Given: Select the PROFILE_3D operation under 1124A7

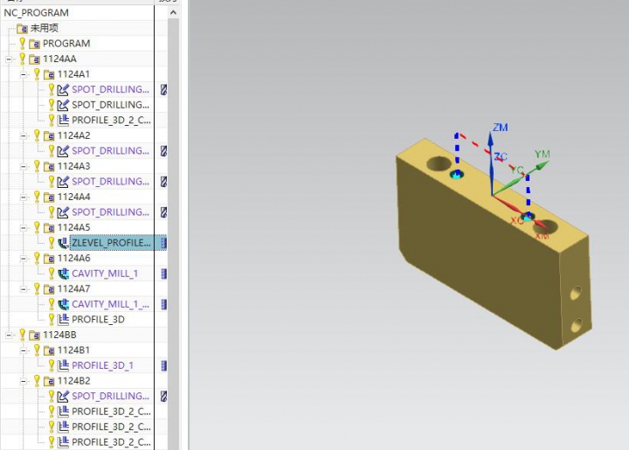Looking at the screenshot, I should point(98,320).
